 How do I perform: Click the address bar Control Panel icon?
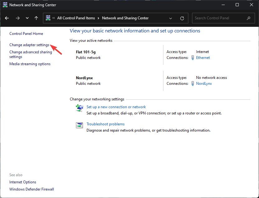click(48, 18)
